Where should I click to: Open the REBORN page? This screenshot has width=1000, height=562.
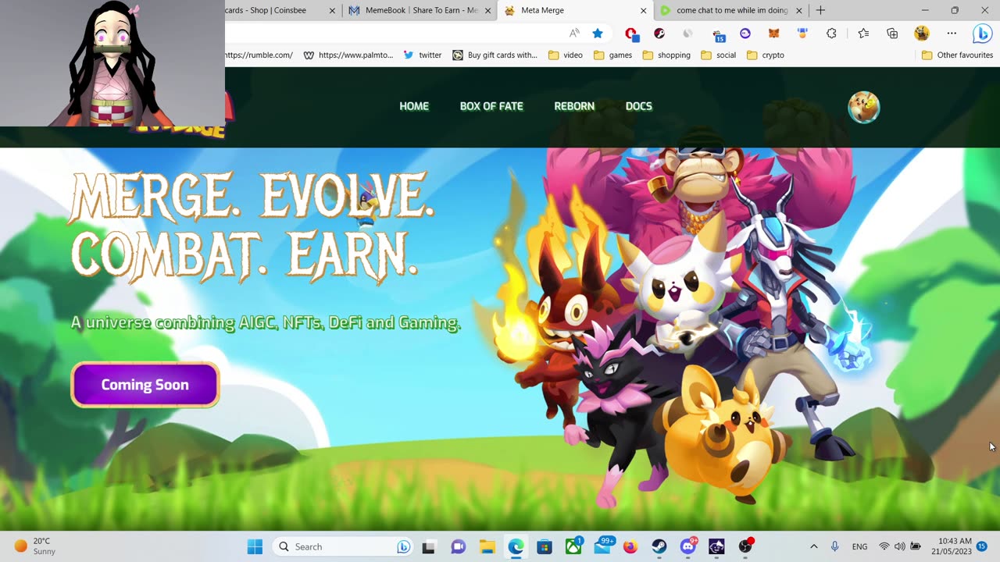coord(574,106)
